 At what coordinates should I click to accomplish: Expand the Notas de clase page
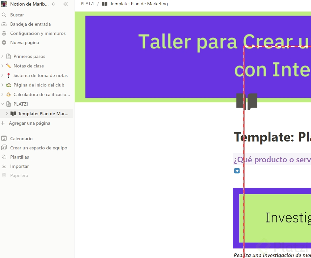coord(2,66)
